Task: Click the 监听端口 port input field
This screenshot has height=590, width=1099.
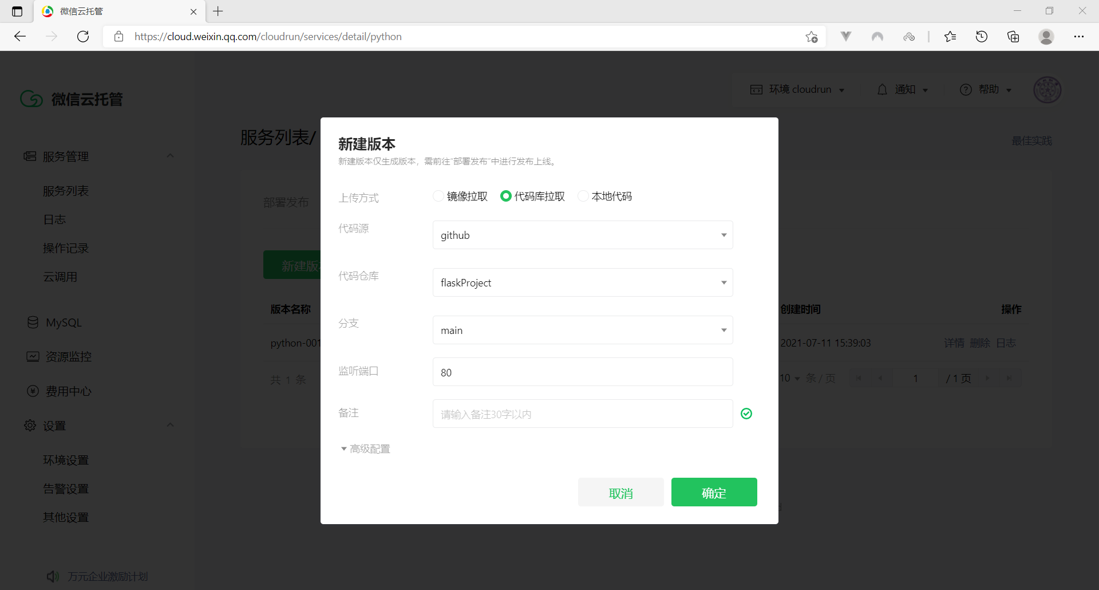Action: coord(583,372)
